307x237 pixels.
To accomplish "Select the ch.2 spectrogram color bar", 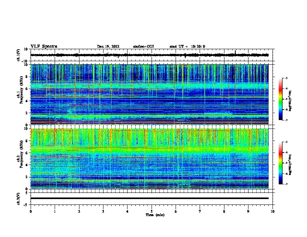I will [281, 163].
